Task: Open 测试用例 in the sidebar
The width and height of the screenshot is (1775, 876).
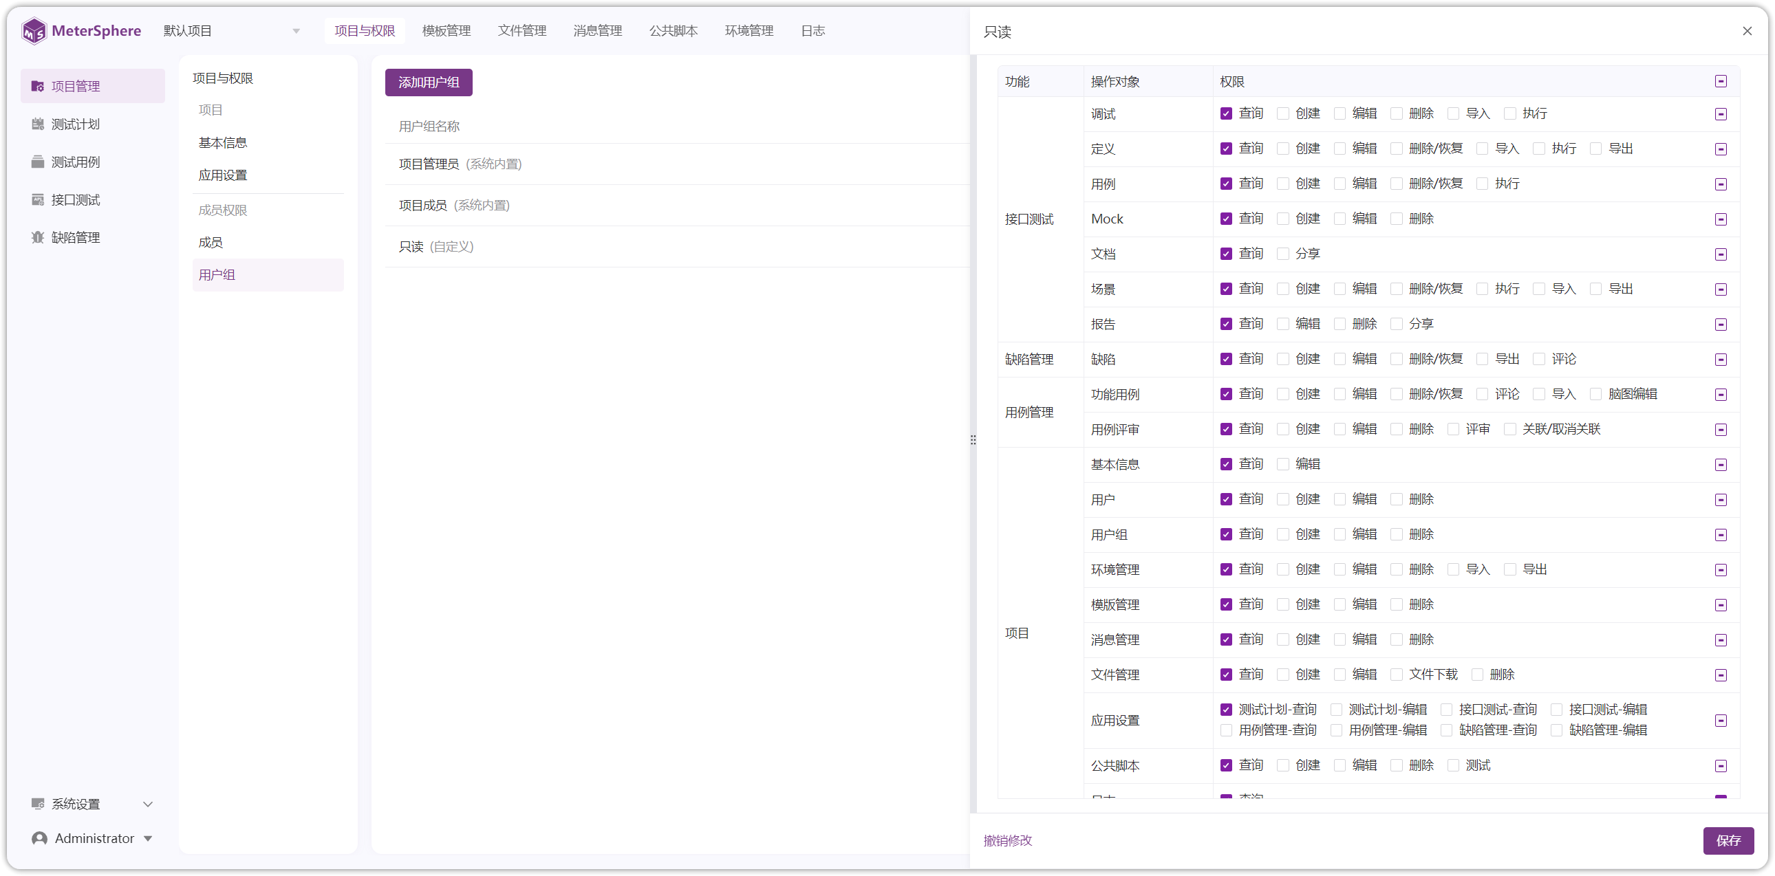Action: point(92,162)
